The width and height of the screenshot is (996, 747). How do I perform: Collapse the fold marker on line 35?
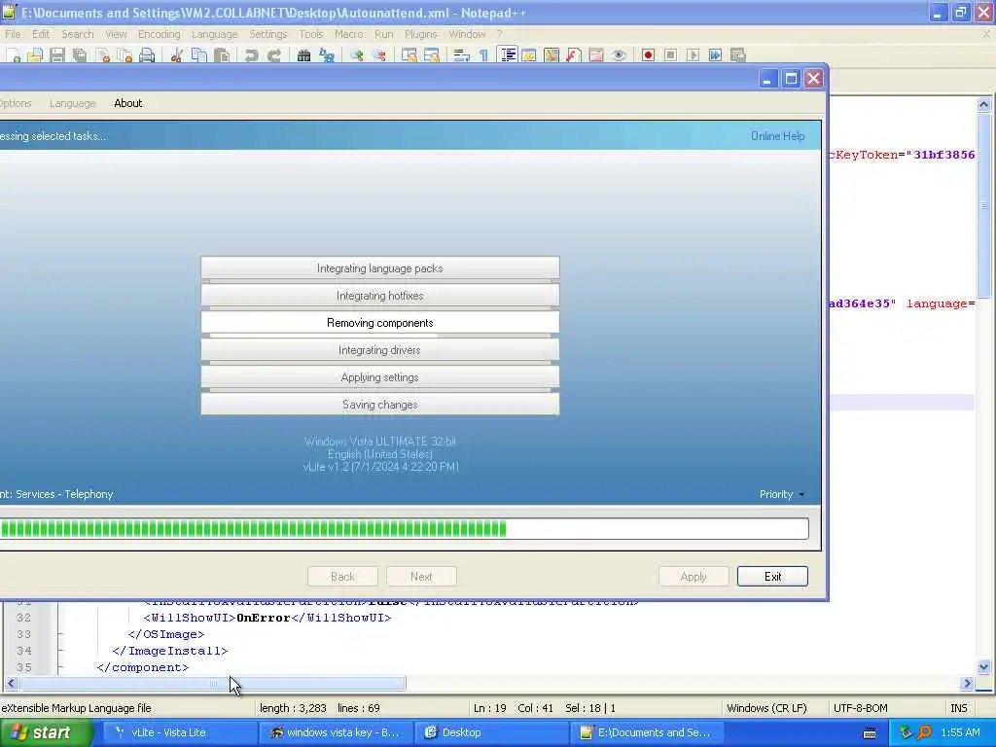pos(60,667)
